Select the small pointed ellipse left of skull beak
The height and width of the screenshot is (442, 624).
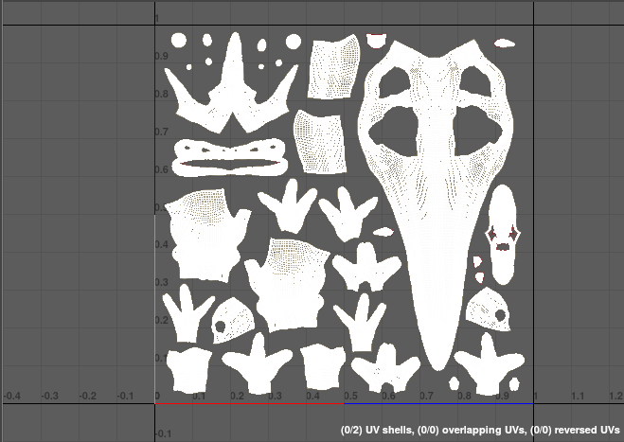coord(383,232)
